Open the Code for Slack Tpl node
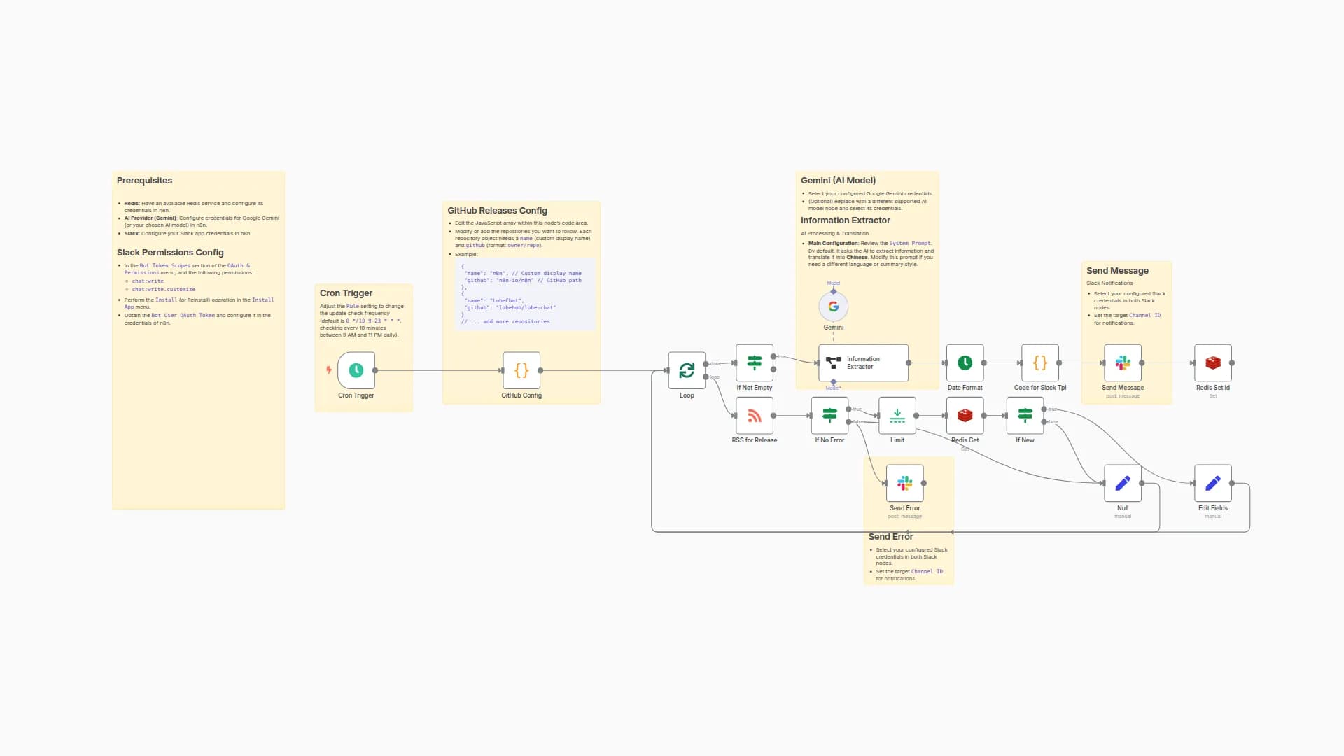 [x=1040, y=363]
